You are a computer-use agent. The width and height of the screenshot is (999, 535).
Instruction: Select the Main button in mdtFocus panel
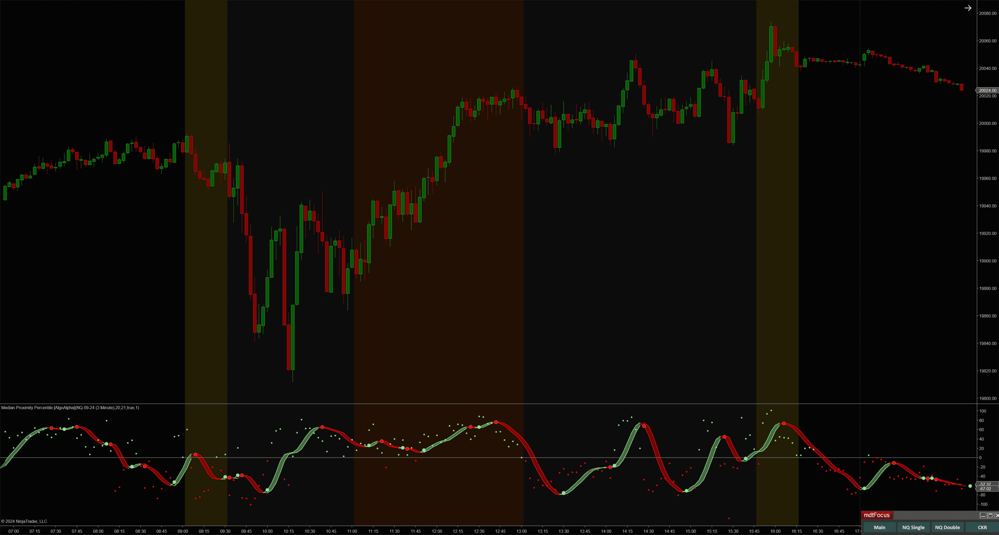pos(879,527)
